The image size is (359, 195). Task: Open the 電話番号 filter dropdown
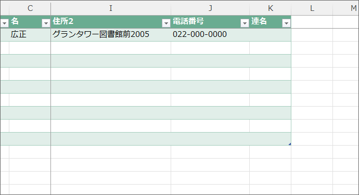click(x=245, y=23)
